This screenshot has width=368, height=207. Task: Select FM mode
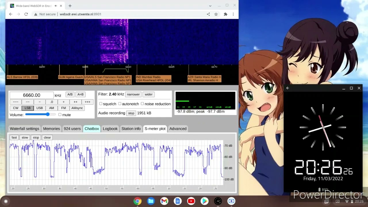[64, 108]
